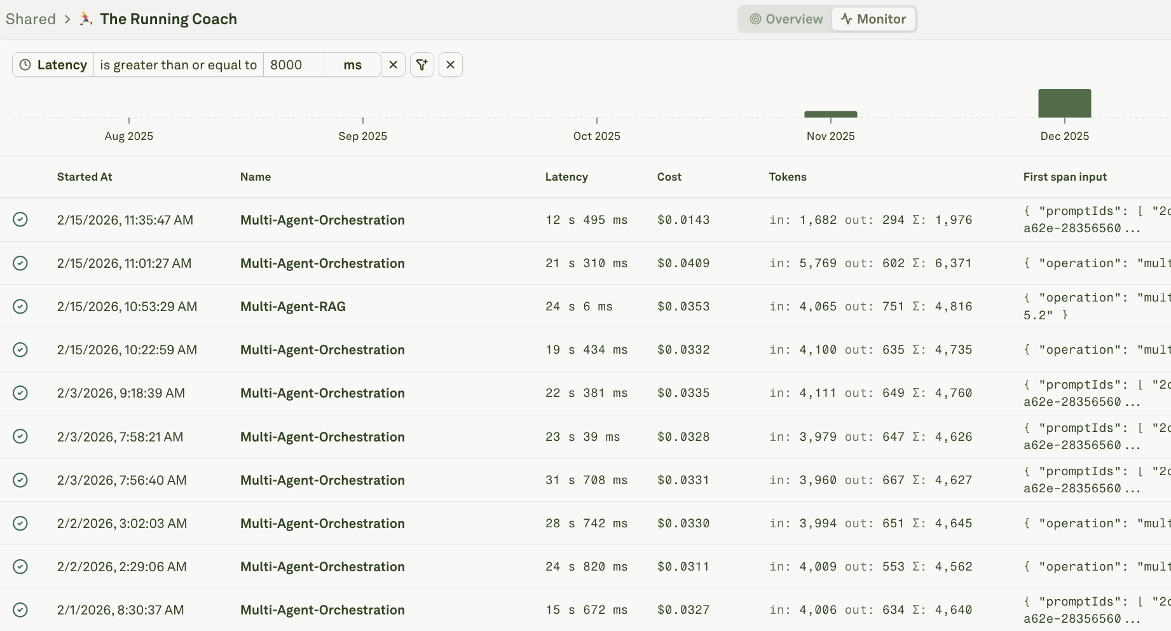Click the Latency clock icon in filter
The width and height of the screenshot is (1171, 631).
(25, 64)
